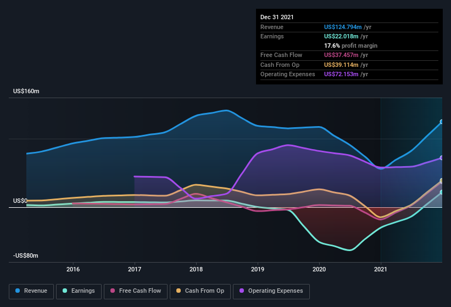This screenshot has height=307, width=451.
Task: Toggle the Free Cash Flow legend button
Action: point(136,291)
